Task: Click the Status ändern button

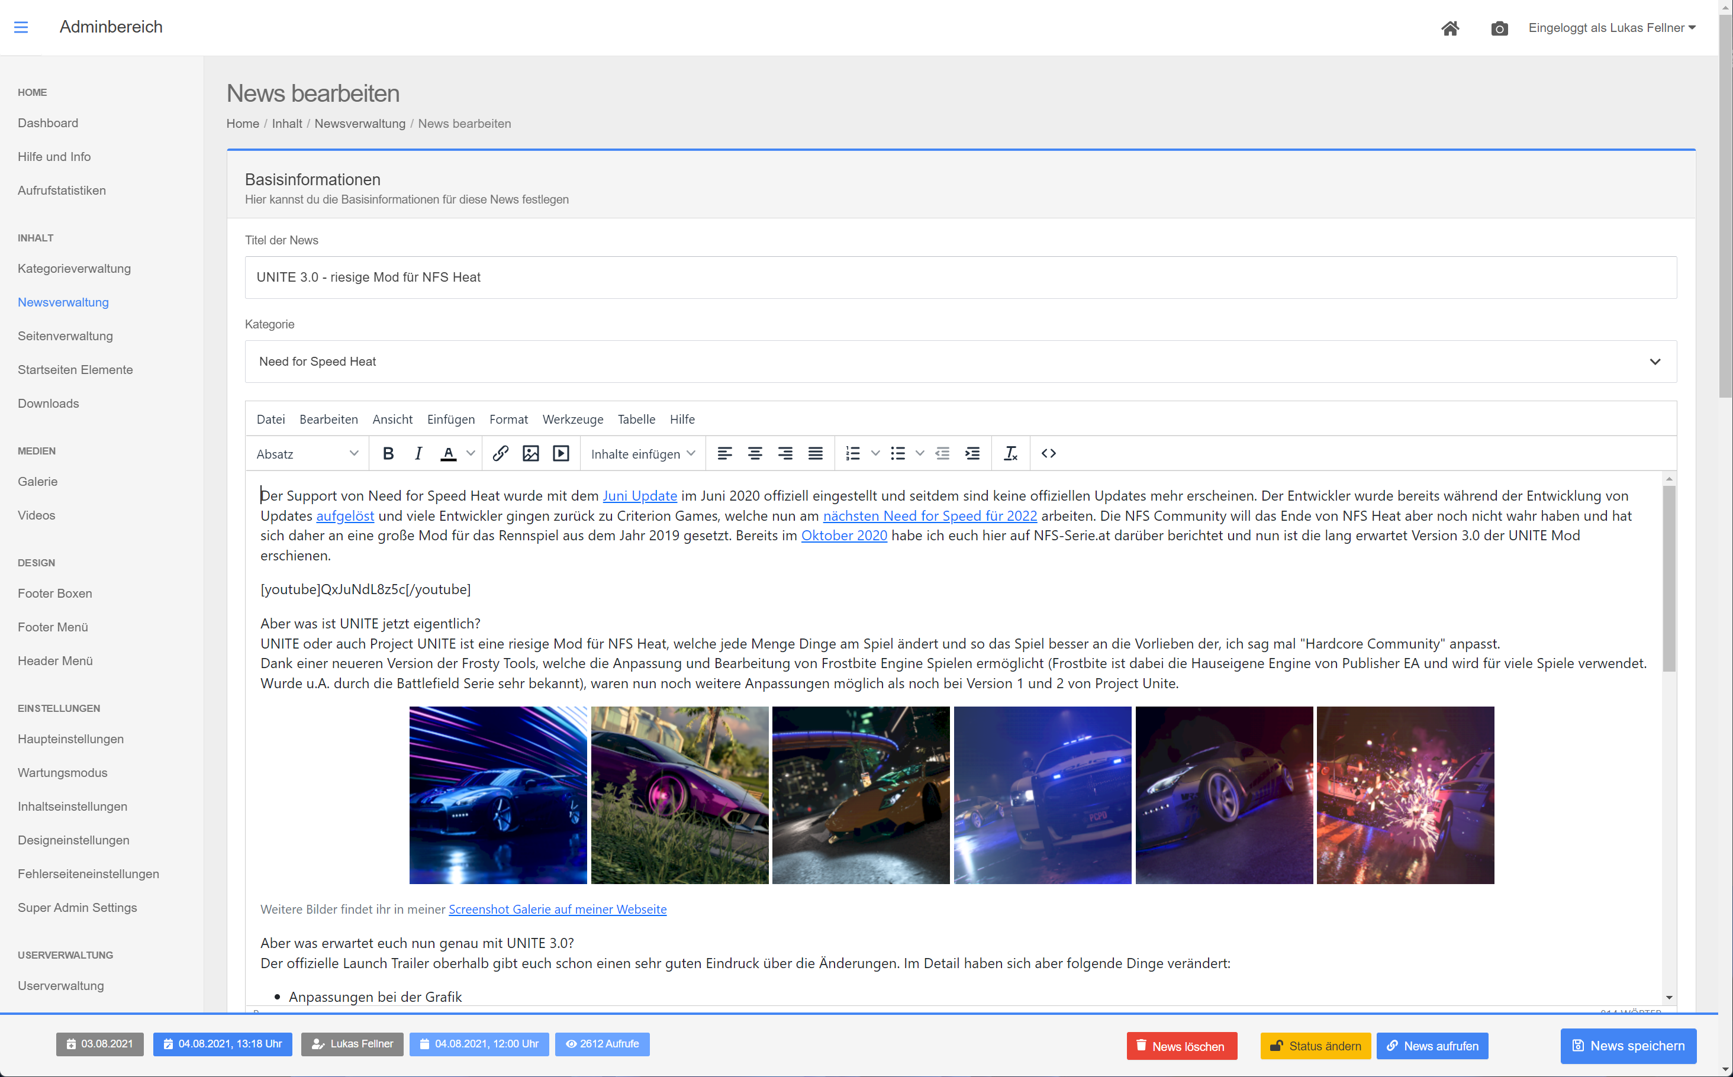Action: (x=1315, y=1046)
